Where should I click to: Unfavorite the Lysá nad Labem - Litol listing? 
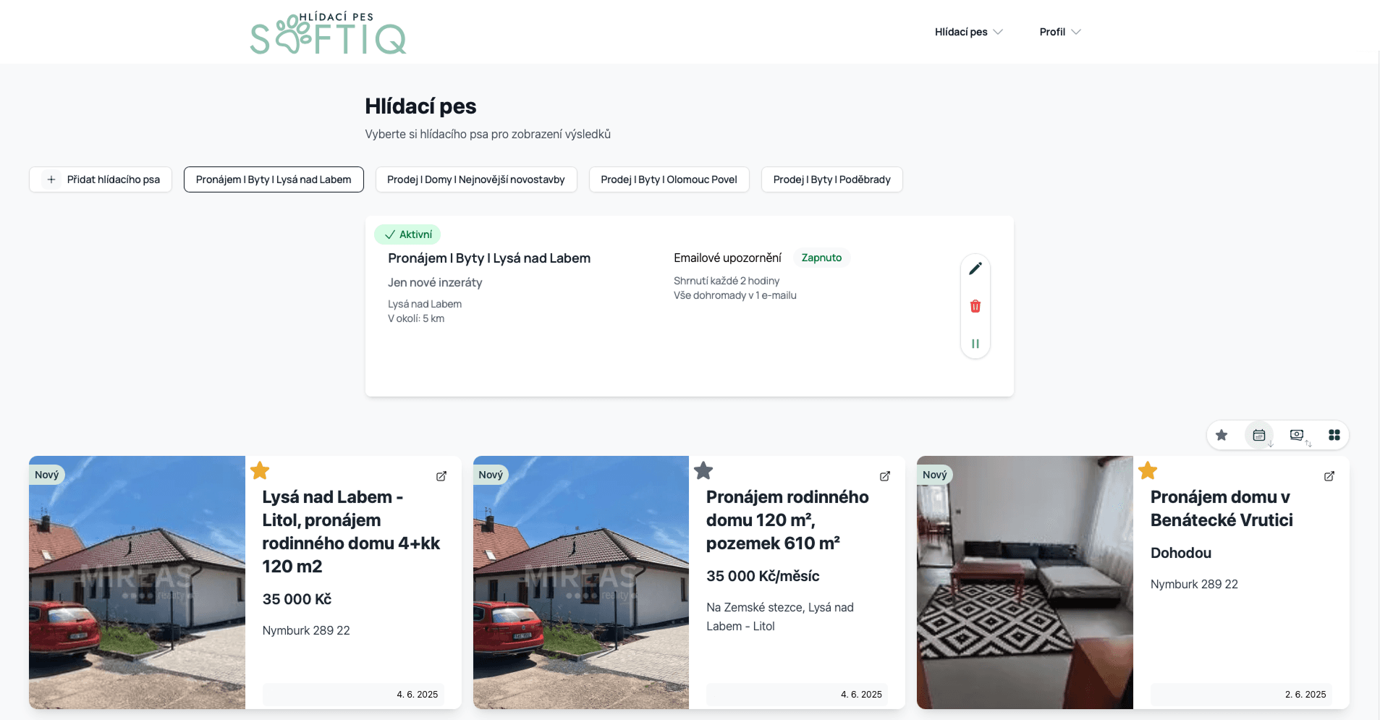[260, 471]
